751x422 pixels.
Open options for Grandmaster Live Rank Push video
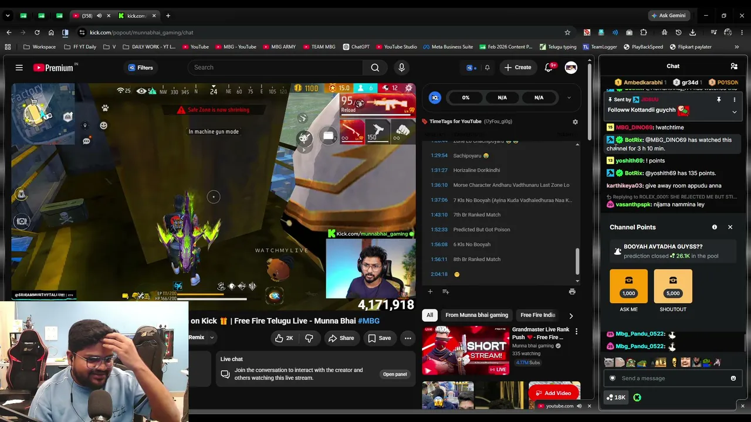(576, 332)
